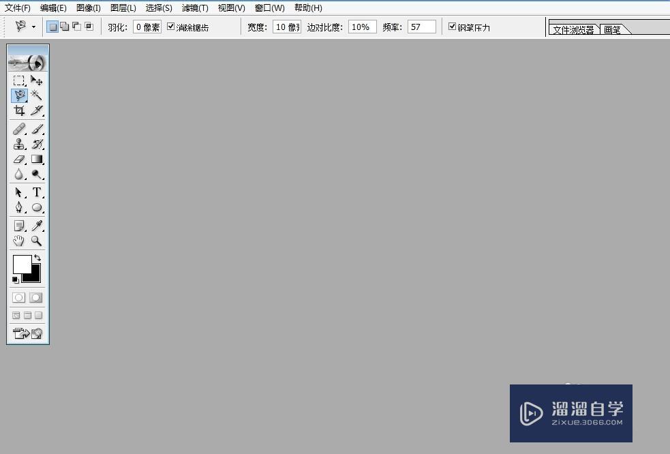Open the 帮助(H) menu
670x454 pixels.
click(x=308, y=8)
